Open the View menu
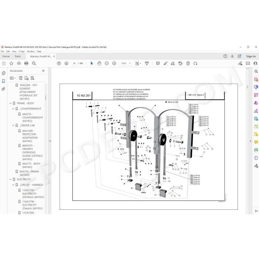 pos(14,51)
